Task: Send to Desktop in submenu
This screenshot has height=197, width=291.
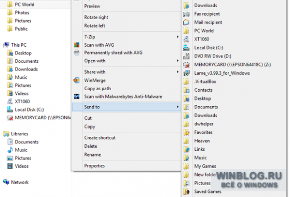Action: [202, 98]
